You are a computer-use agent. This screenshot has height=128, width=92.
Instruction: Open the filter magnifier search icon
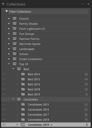tap(6, 12)
